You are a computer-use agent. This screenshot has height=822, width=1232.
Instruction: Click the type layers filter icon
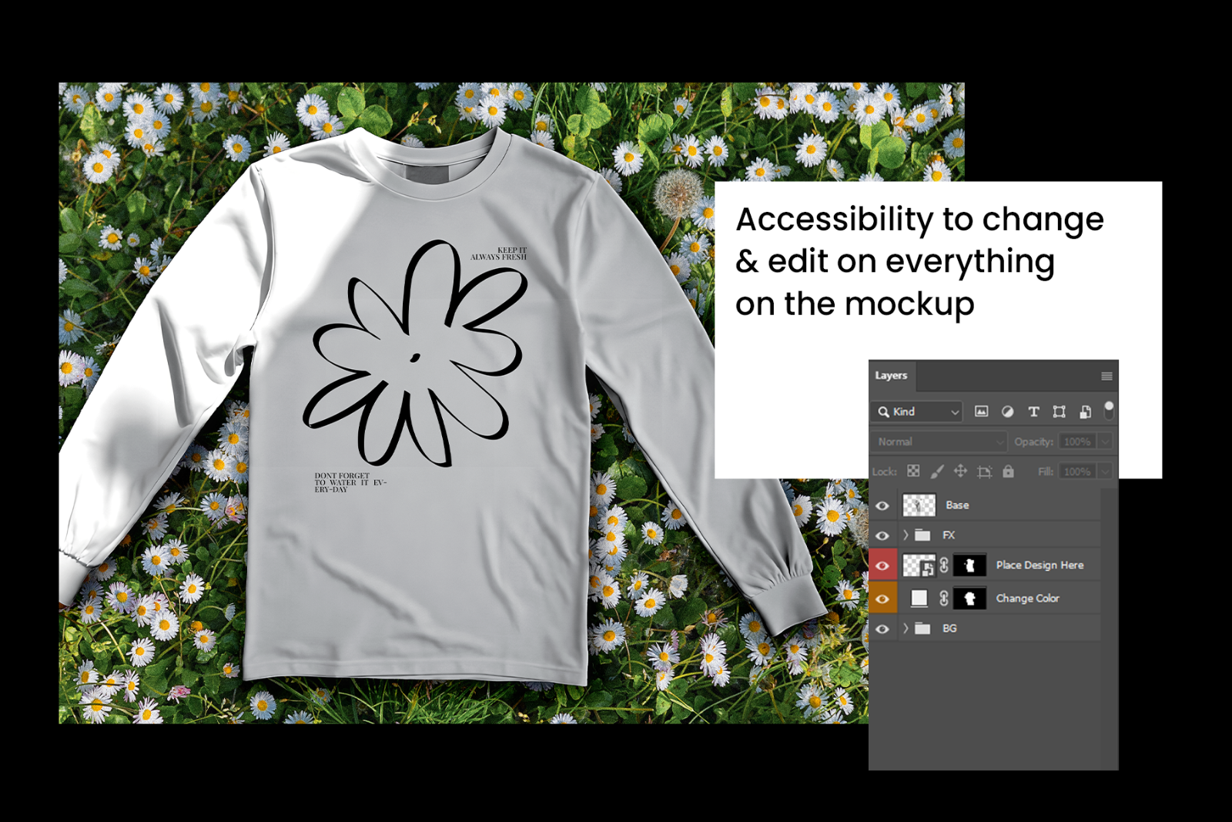pos(1033,411)
